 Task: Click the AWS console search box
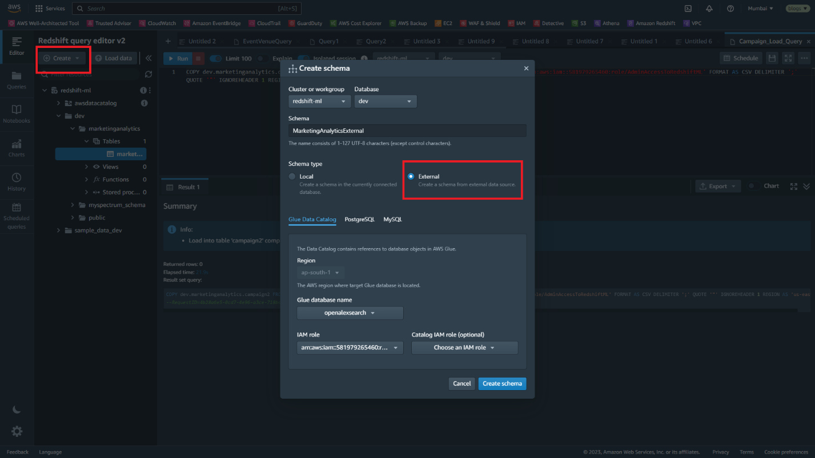(186, 9)
